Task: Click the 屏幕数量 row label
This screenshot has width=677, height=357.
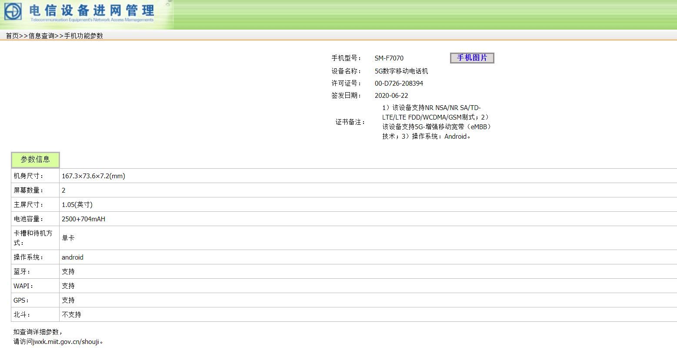Action: [x=29, y=190]
